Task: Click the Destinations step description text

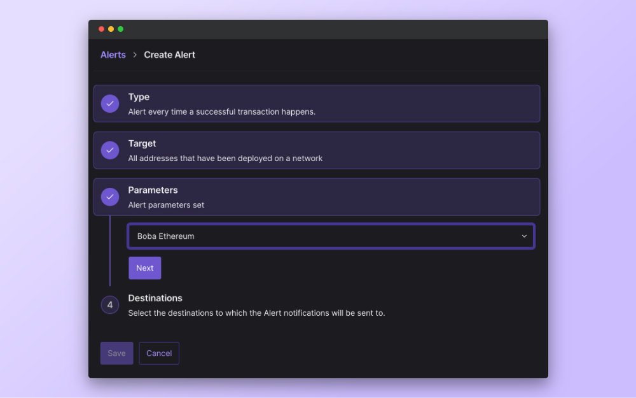Action: (256, 313)
